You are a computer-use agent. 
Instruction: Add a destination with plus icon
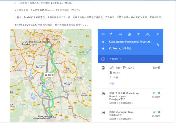click(103, 59)
